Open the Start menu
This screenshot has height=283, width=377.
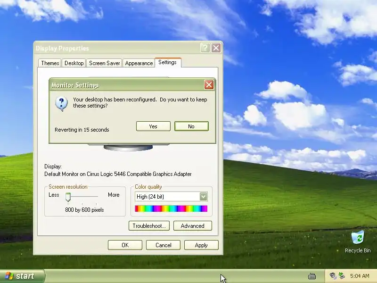tap(22, 276)
